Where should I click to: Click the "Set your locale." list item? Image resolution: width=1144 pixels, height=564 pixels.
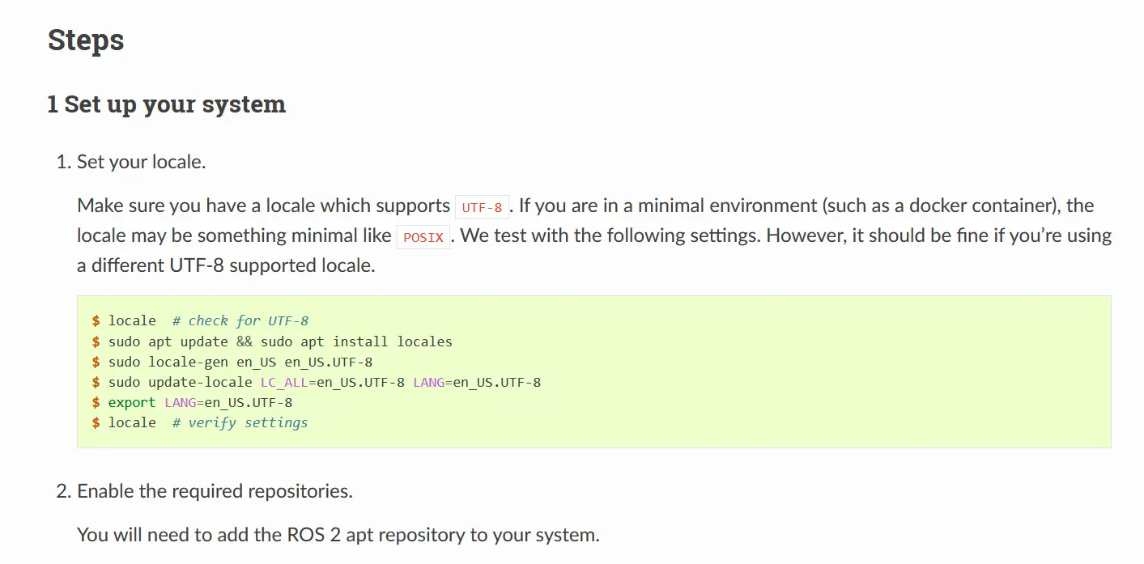coord(141,162)
